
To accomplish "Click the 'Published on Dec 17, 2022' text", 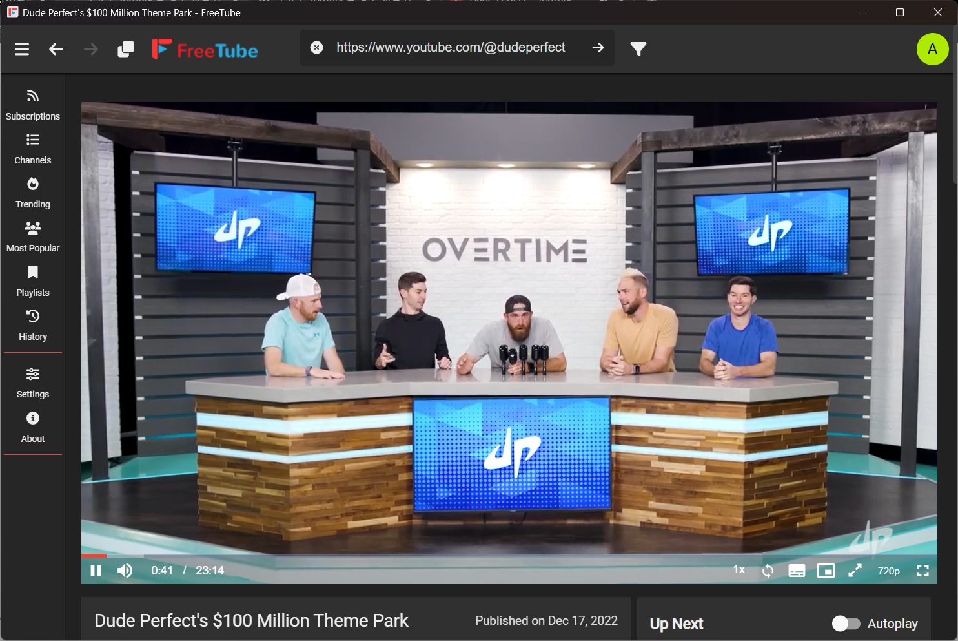I will coord(546,621).
